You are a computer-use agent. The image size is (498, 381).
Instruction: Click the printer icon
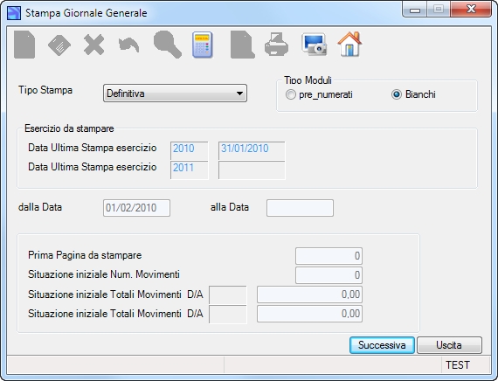click(x=276, y=45)
